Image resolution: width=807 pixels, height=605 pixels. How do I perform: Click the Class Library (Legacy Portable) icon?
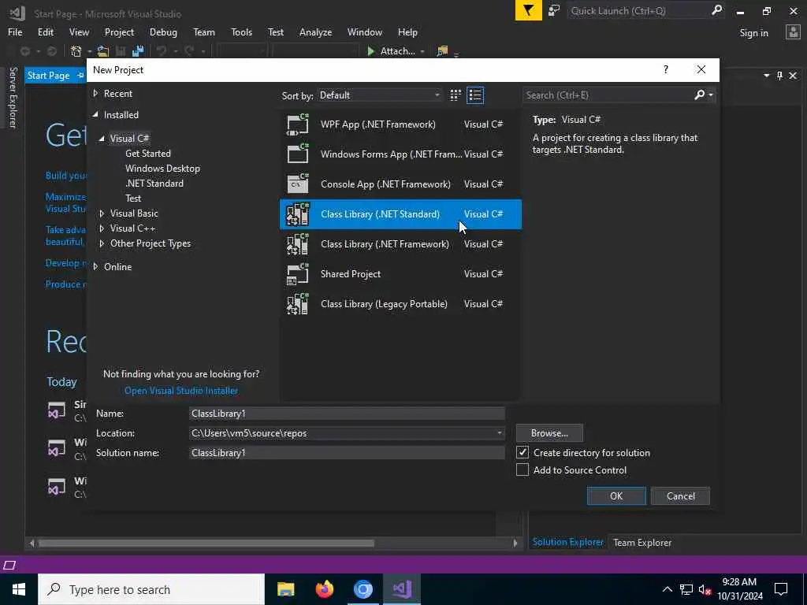coord(297,303)
